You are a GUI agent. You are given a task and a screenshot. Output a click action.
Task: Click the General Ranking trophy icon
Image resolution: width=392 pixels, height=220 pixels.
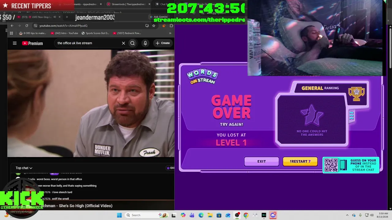point(356,94)
